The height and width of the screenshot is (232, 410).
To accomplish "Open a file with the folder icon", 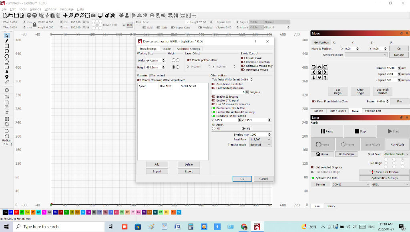I will tap(11, 16).
